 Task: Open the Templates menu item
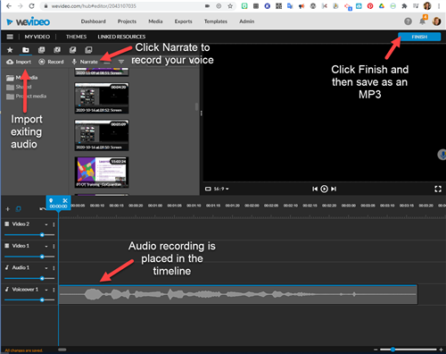coord(216,21)
